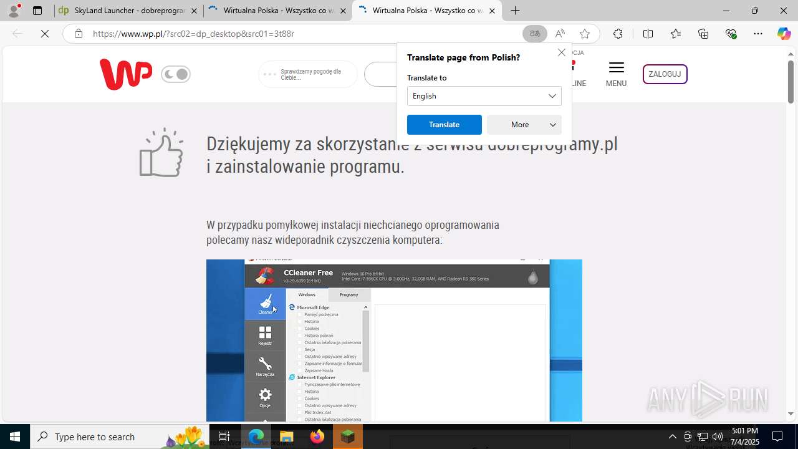Image resolution: width=798 pixels, height=449 pixels.
Task: Open Task View from the taskbar
Action: tap(224, 437)
